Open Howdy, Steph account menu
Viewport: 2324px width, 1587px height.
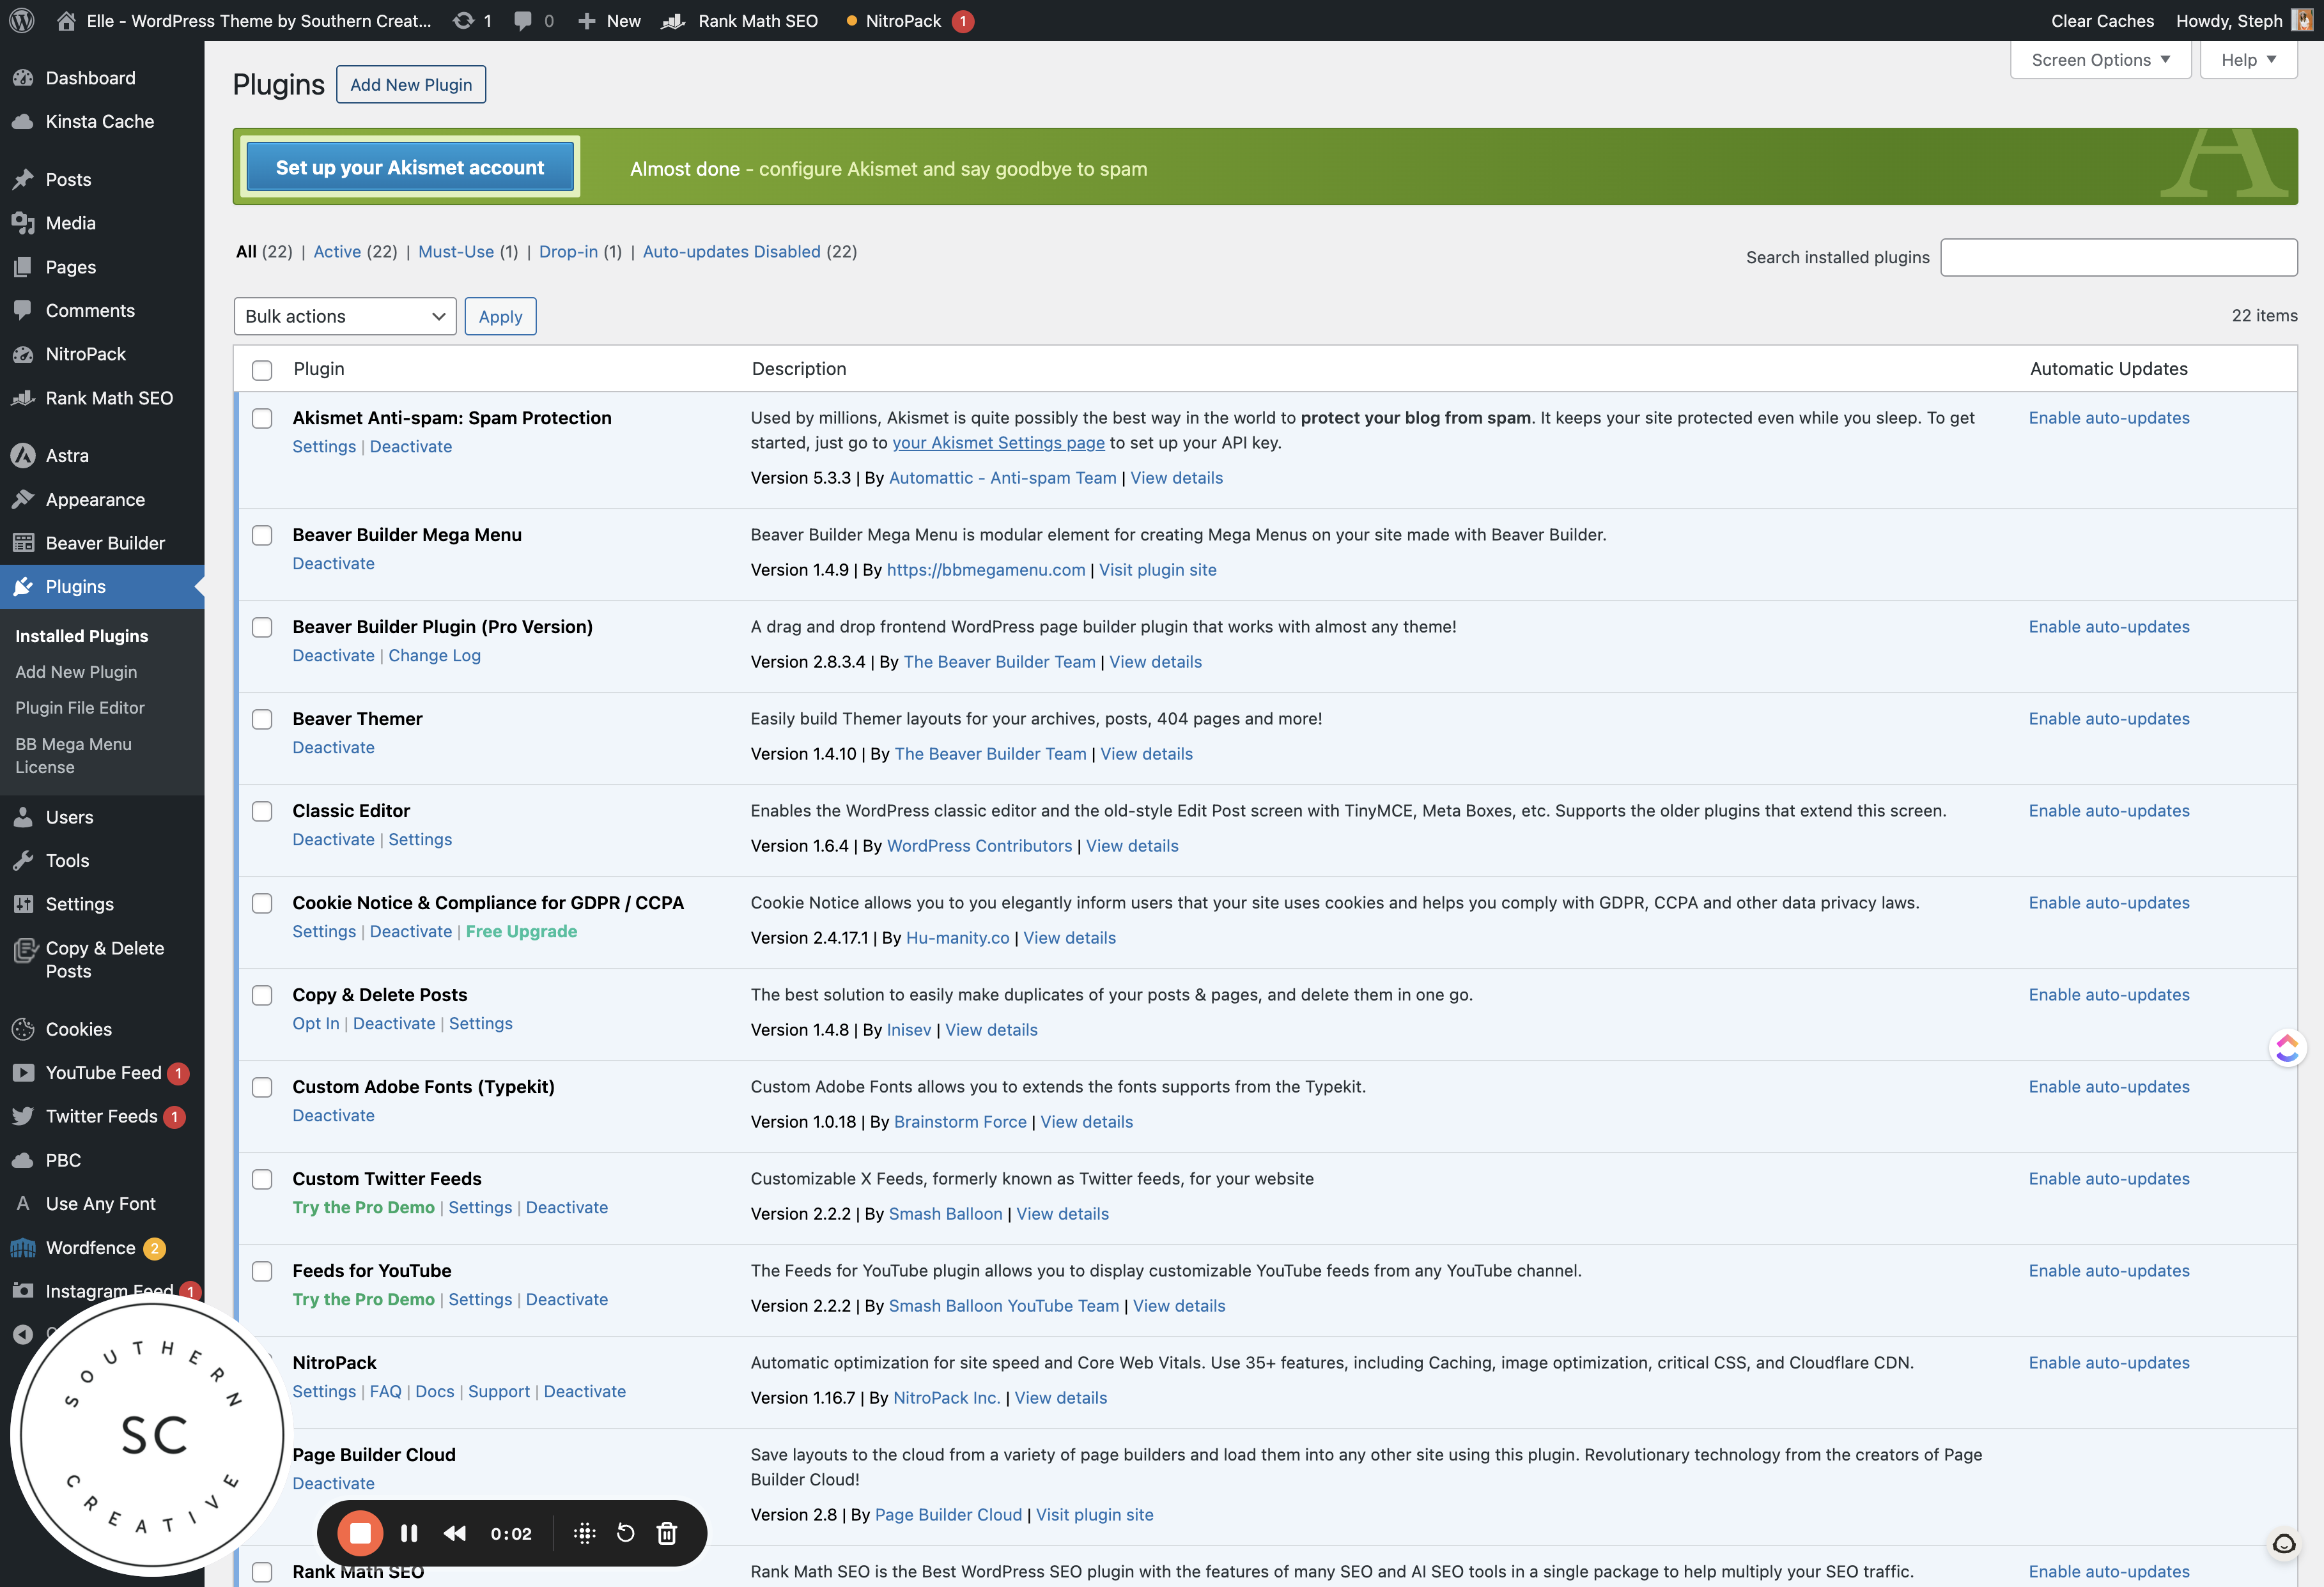(x=2245, y=20)
